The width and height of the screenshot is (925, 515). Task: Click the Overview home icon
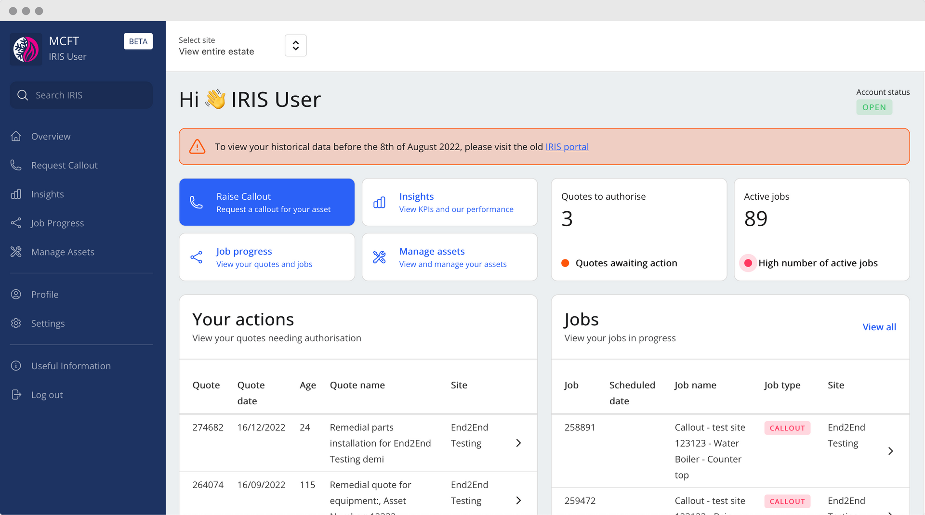(16, 136)
